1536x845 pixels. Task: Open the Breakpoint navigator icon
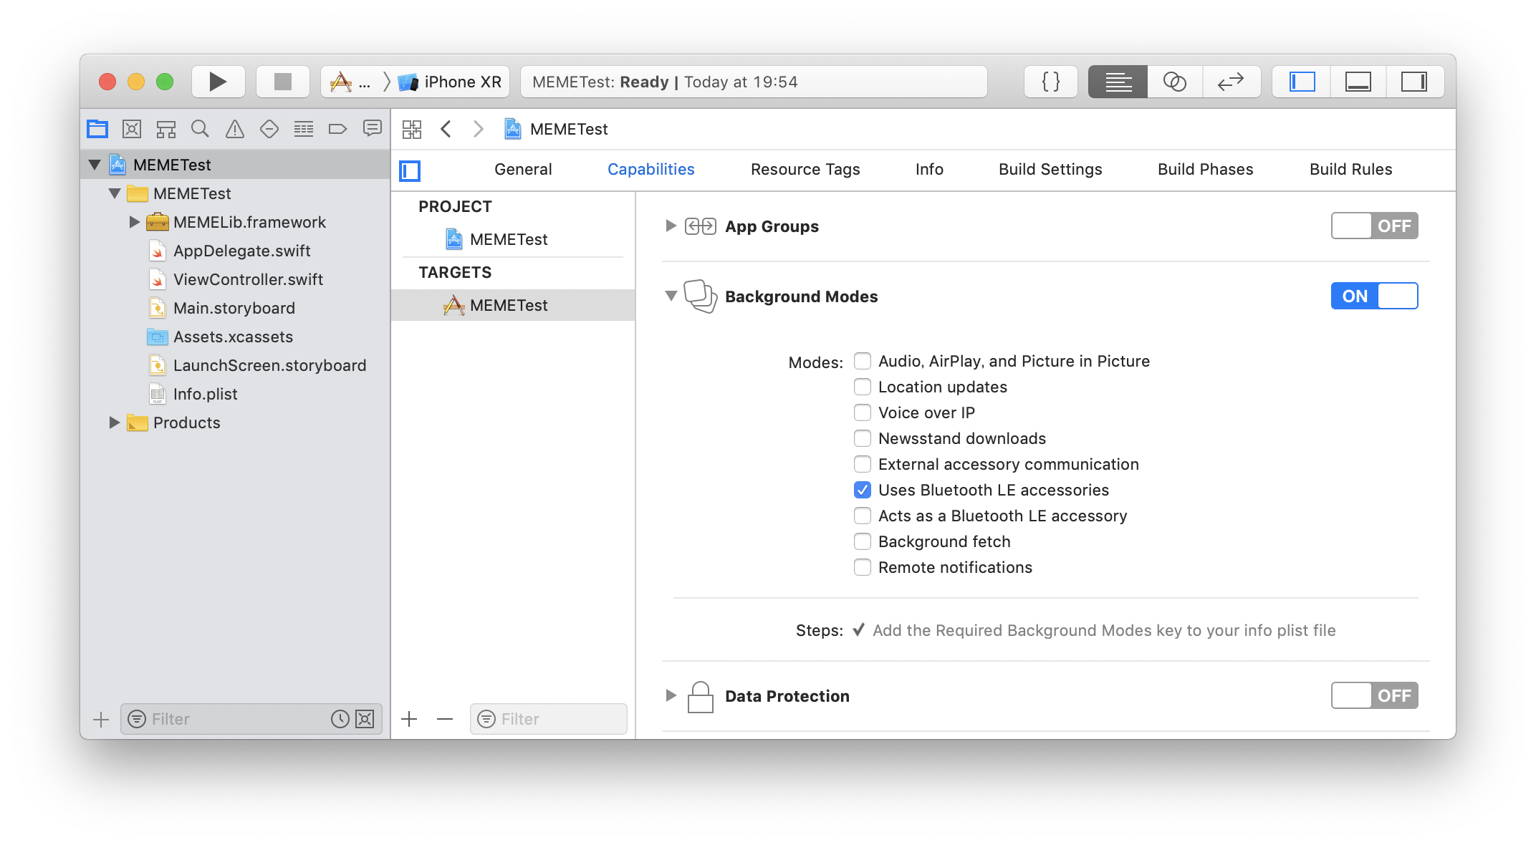click(x=337, y=129)
